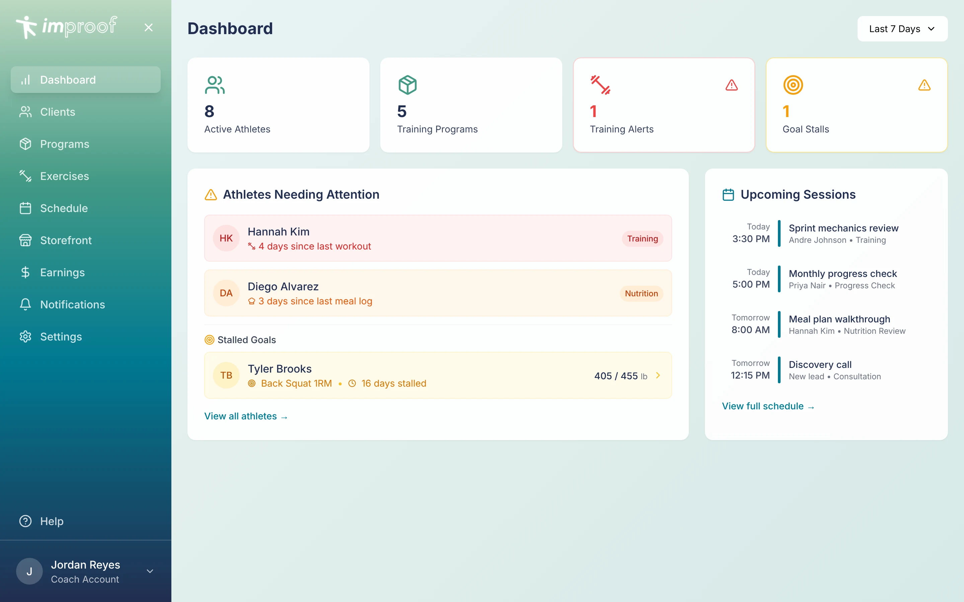964x602 pixels.
Task: Open the Monthly progress check session
Action: [x=826, y=279]
